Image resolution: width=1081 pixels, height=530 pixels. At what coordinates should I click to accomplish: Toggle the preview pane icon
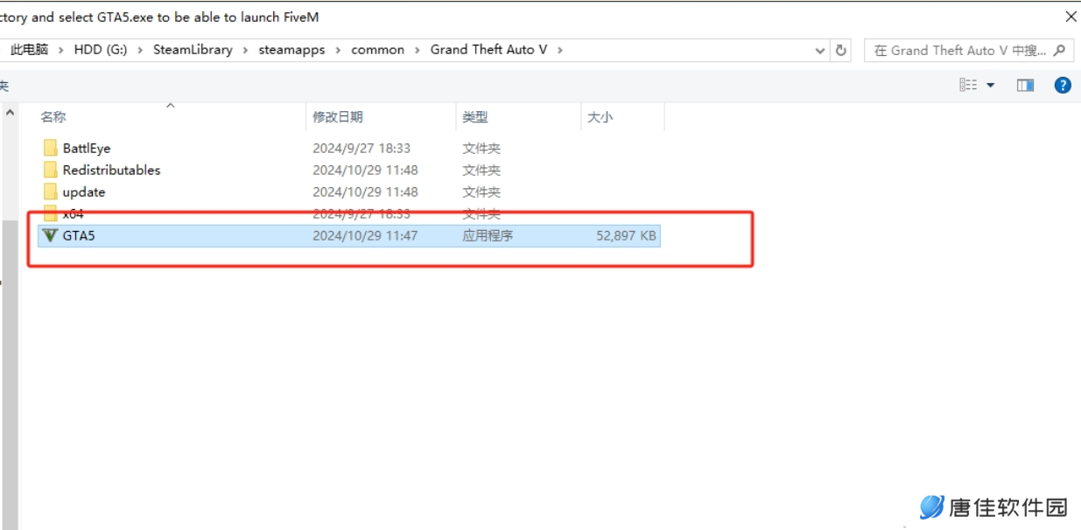tap(1025, 85)
